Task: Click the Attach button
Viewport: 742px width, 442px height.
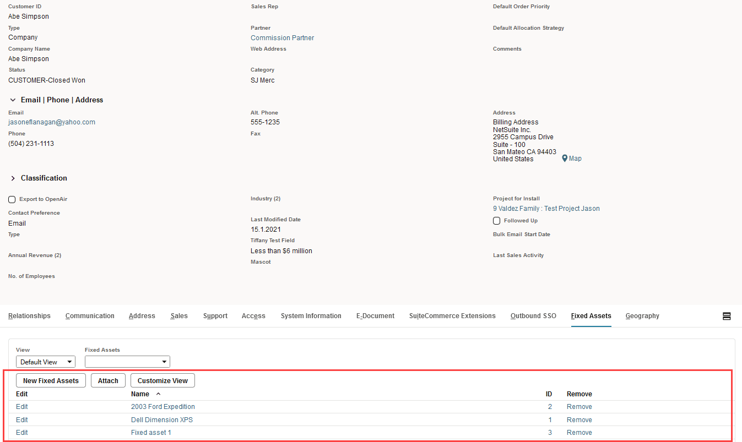Action: (x=108, y=380)
